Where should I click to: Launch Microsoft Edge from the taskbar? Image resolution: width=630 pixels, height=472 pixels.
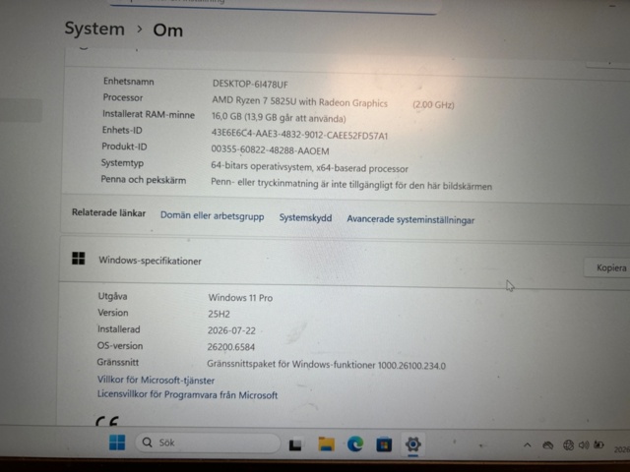coord(355,444)
